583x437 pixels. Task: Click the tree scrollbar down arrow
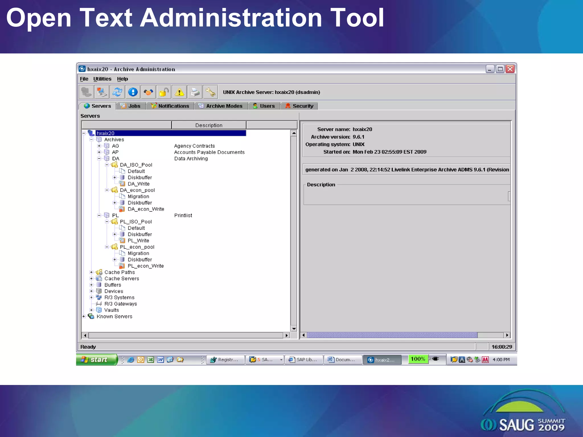pos(294,329)
